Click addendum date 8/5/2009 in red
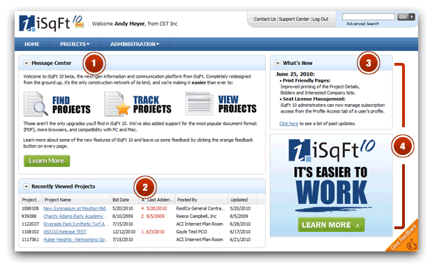 (155, 216)
